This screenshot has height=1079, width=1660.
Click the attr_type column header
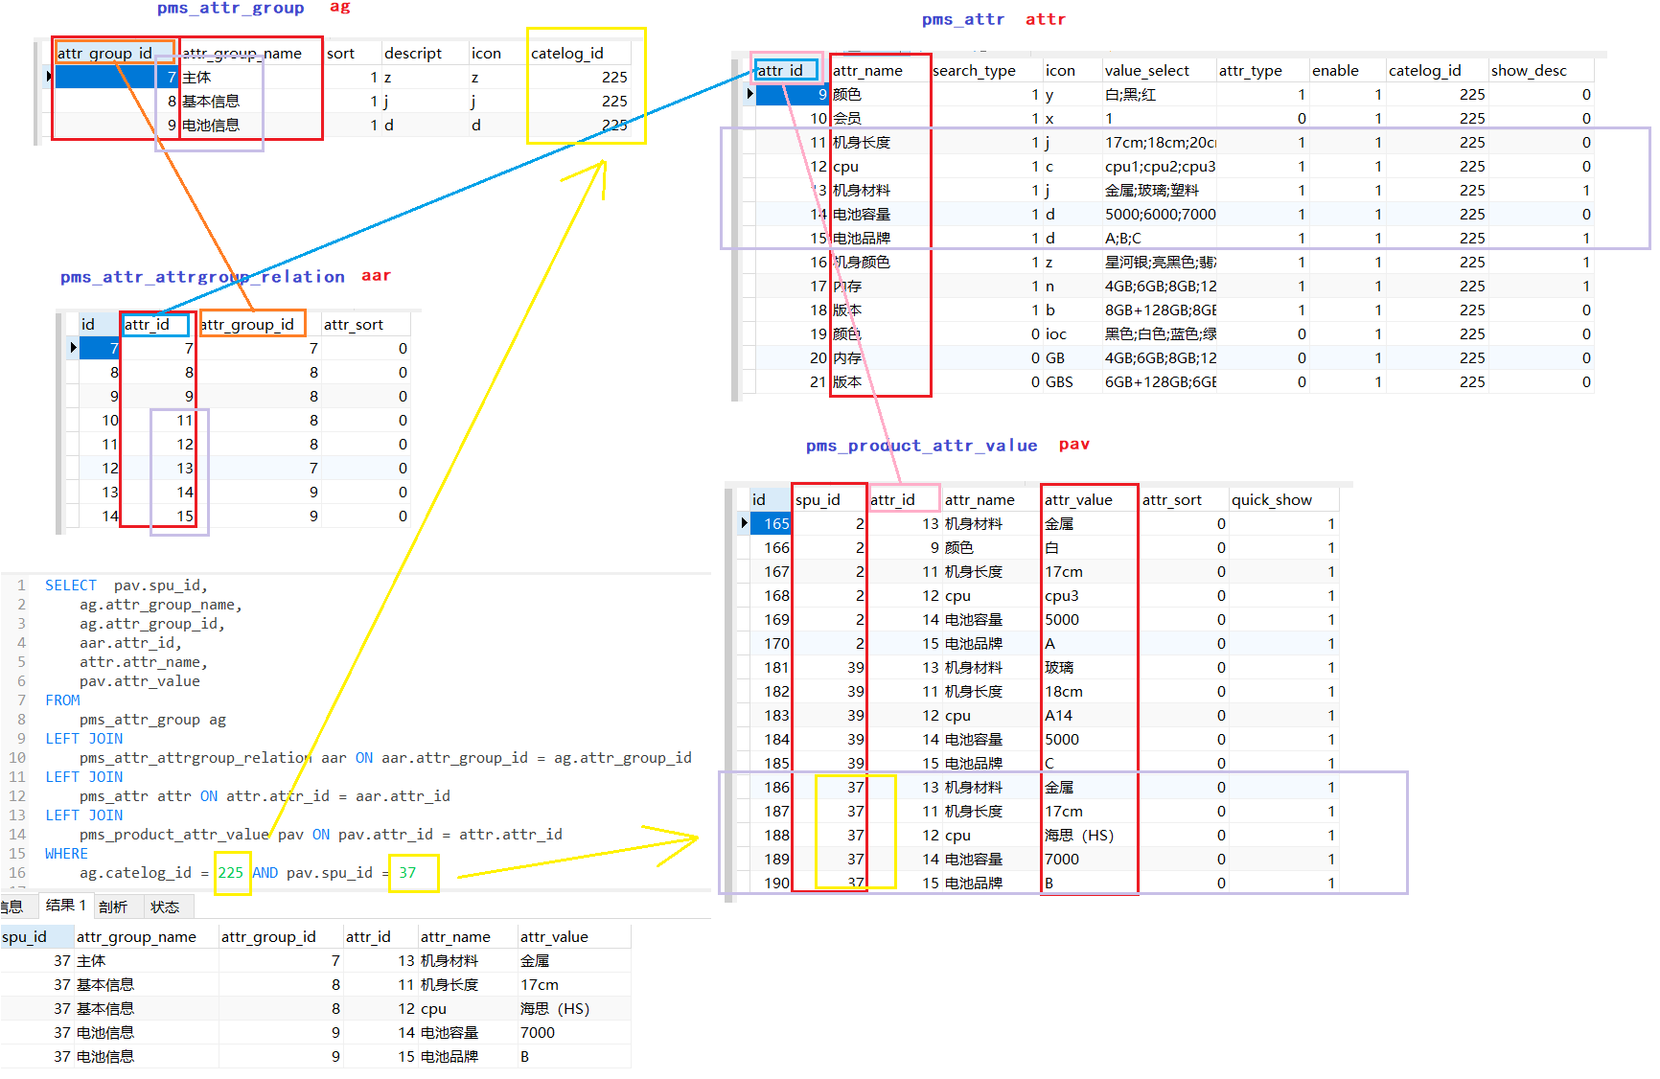tap(1250, 70)
